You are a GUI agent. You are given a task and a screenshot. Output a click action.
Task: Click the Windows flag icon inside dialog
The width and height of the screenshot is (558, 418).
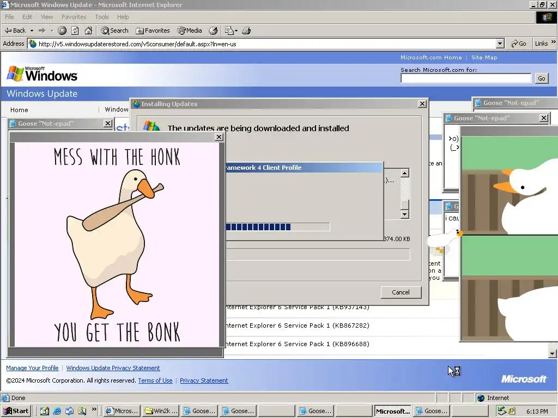coord(151,126)
